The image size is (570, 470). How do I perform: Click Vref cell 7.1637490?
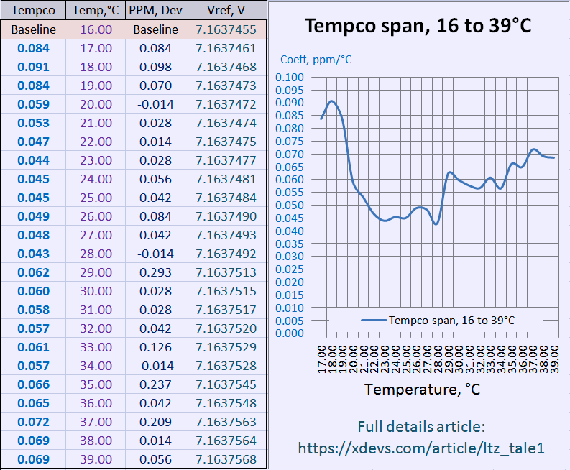click(226, 216)
